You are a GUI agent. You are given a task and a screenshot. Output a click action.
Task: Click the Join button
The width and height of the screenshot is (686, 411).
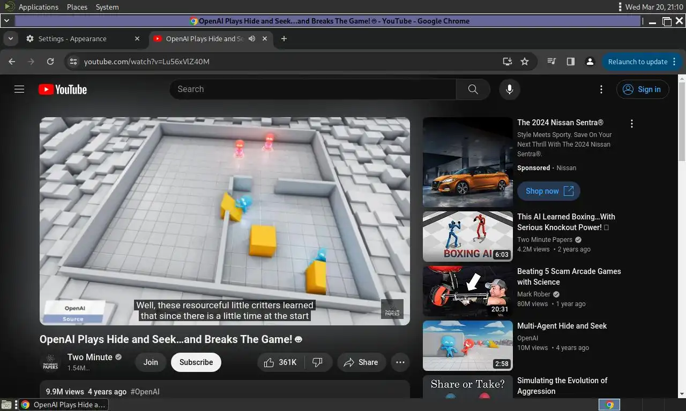click(x=151, y=362)
